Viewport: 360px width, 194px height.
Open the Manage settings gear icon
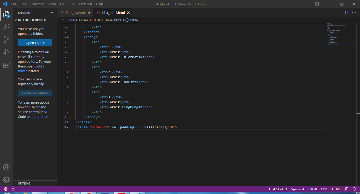coord(6,180)
